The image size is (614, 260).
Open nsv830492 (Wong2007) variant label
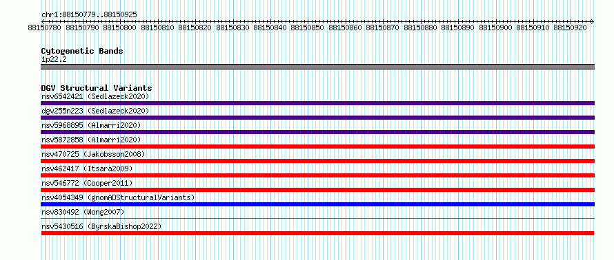pos(83,212)
